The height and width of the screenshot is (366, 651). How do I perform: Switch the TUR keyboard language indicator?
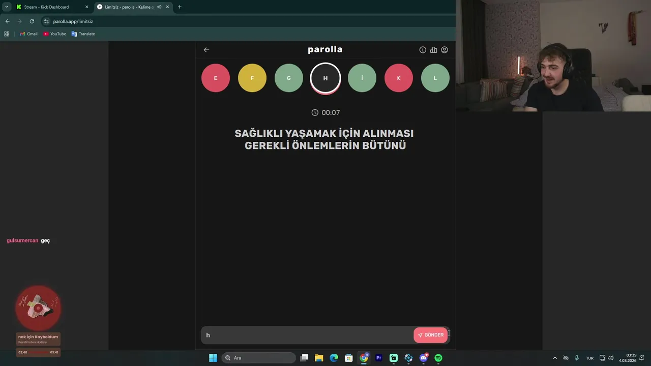(x=589, y=358)
